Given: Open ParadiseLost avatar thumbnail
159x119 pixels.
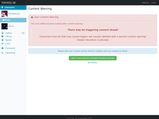Looking at the screenshot, I should point(4,14).
